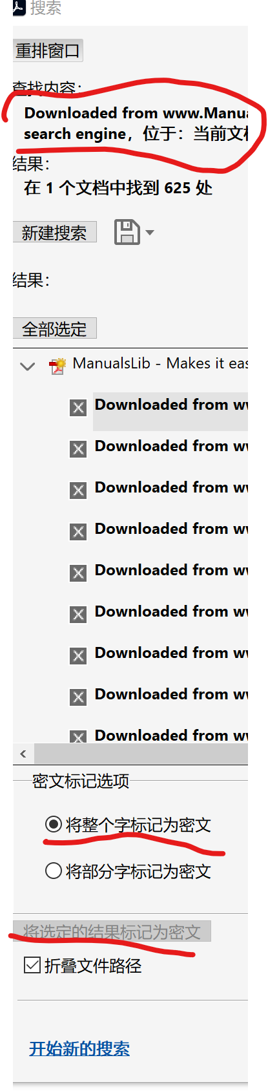
Task: Click the 重排窗口 button
Action: (x=48, y=50)
